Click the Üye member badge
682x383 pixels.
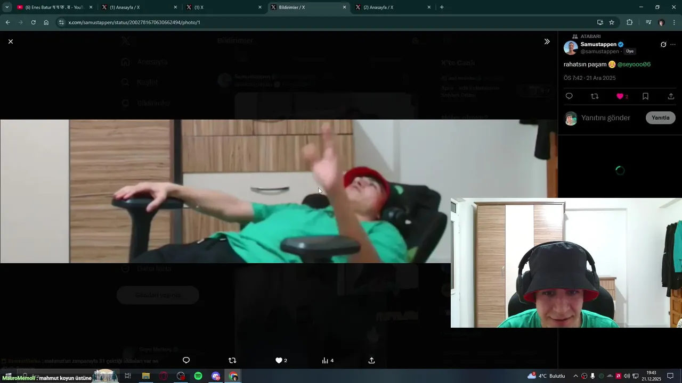click(630, 52)
